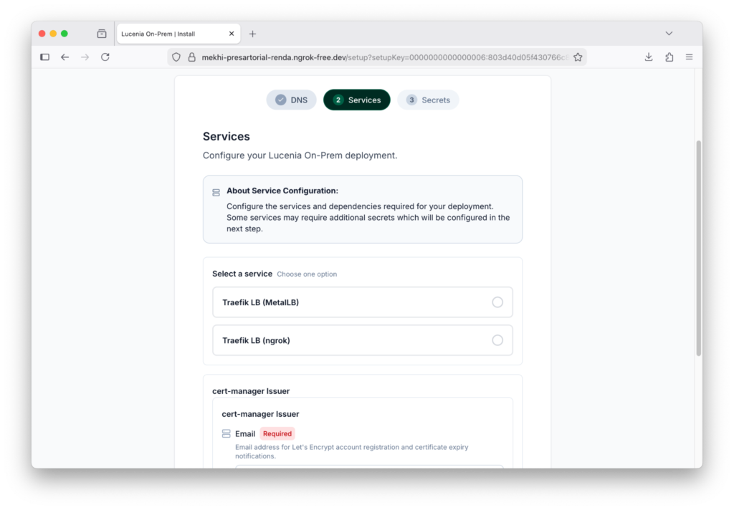Click the address bar URL field
Viewport: 734px width, 510px height.
(x=380, y=57)
